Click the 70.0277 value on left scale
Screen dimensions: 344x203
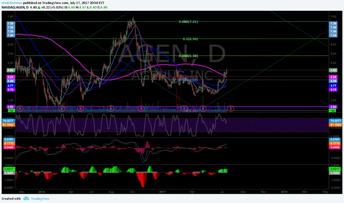[x=8, y=121]
